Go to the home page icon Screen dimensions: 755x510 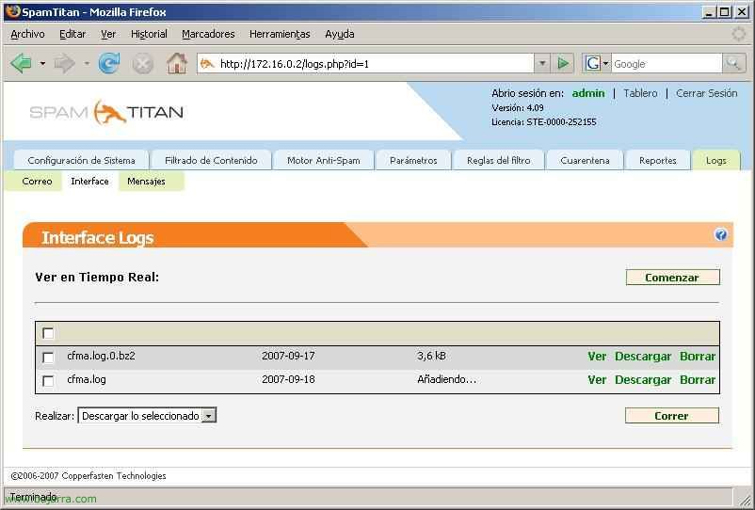[177, 63]
